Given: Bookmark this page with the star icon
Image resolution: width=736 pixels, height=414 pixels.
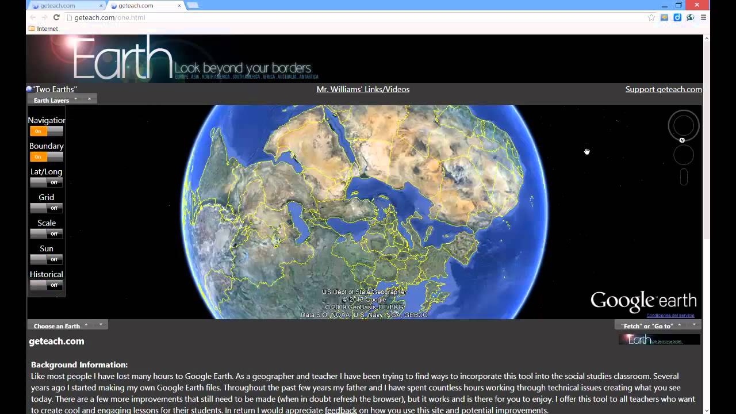Looking at the screenshot, I should [651, 17].
